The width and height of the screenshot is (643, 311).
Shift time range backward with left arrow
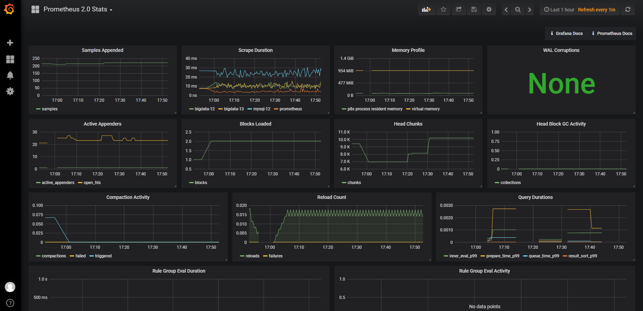(x=506, y=10)
